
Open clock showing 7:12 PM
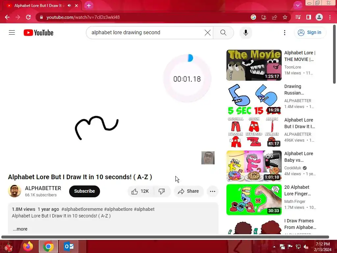pos(323,247)
